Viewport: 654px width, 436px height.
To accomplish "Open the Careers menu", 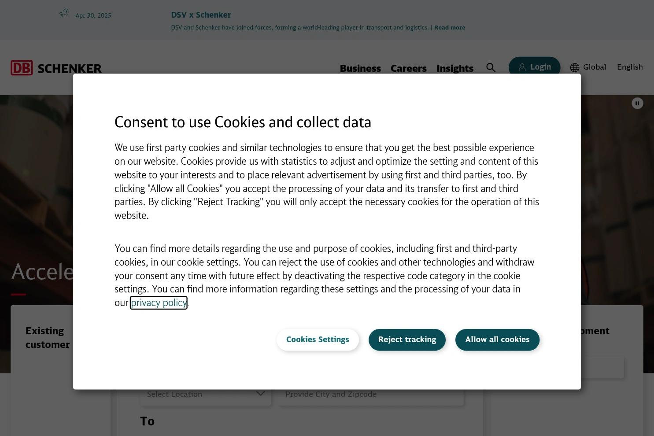I will point(409,68).
